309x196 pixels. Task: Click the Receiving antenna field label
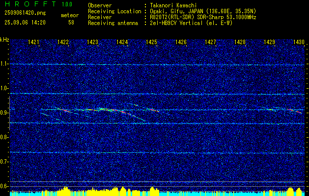113,23
